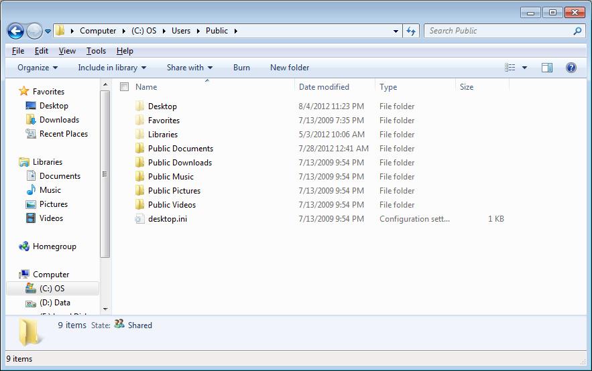
Task: Open Homegroup in the navigation pane
Action: pyautogui.click(x=54, y=246)
